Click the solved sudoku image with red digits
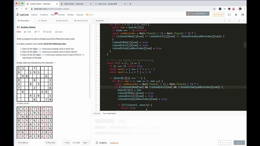Screen dimensions: 260x146 click(35, 122)
